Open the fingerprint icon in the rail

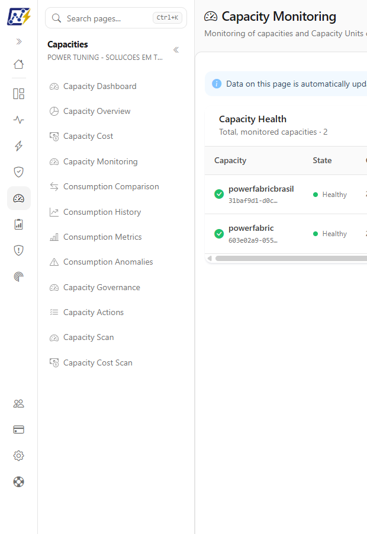click(19, 276)
